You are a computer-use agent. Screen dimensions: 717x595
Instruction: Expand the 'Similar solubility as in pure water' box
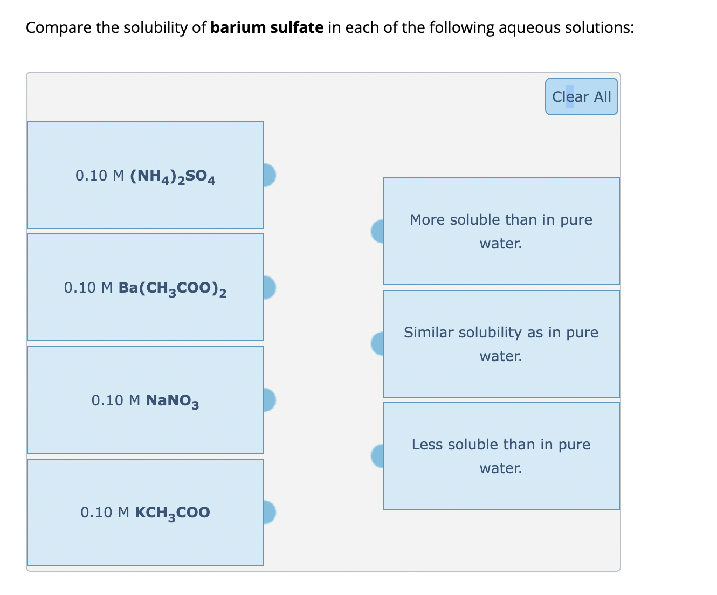click(x=501, y=343)
